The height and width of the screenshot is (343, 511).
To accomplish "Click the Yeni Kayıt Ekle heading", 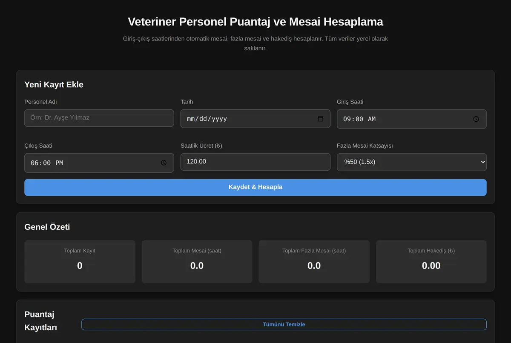I will pos(54,85).
